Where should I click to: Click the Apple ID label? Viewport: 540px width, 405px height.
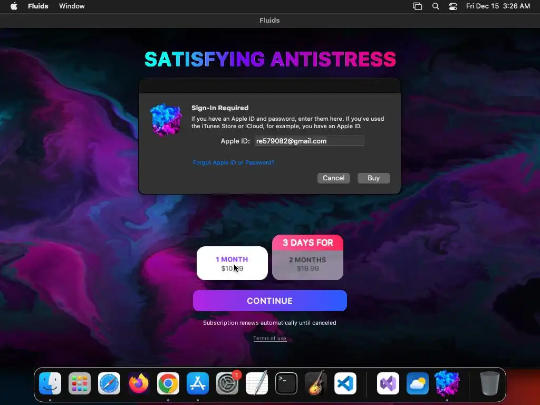click(x=235, y=141)
